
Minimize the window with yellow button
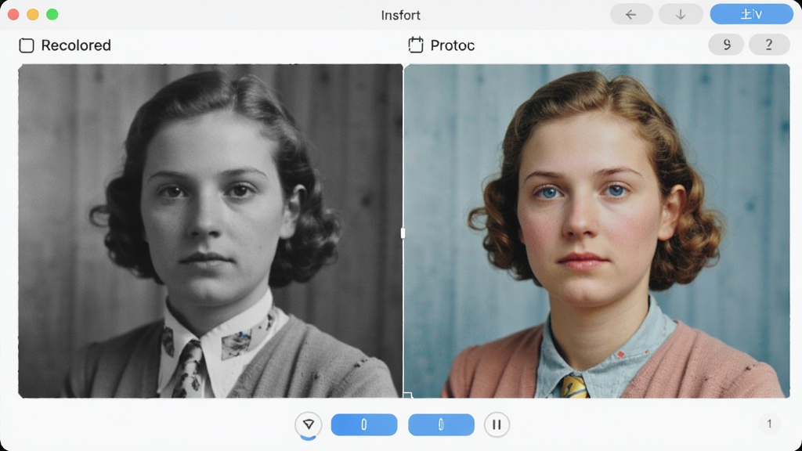coord(33,14)
